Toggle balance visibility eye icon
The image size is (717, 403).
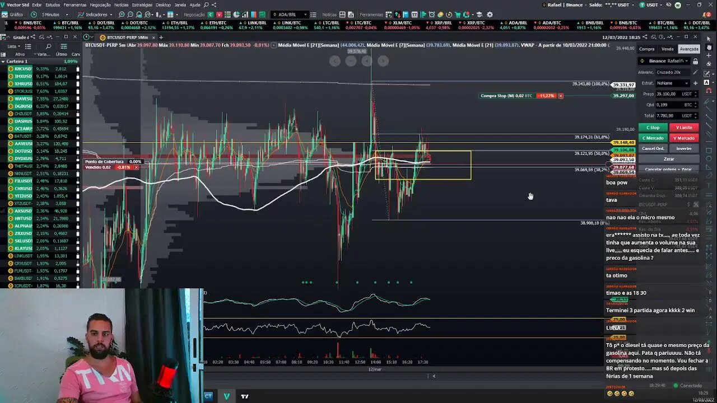[668, 5]
